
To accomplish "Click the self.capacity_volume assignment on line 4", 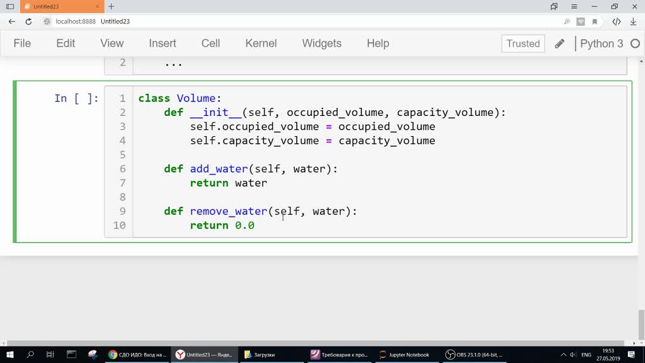I will click(x=312, y=141).
